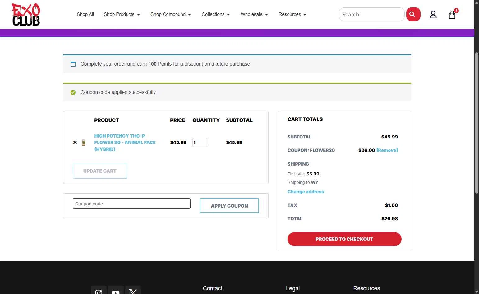479x294 pixels.
Task: Expand the Wholesale dropdown
Action: [254, 14]
